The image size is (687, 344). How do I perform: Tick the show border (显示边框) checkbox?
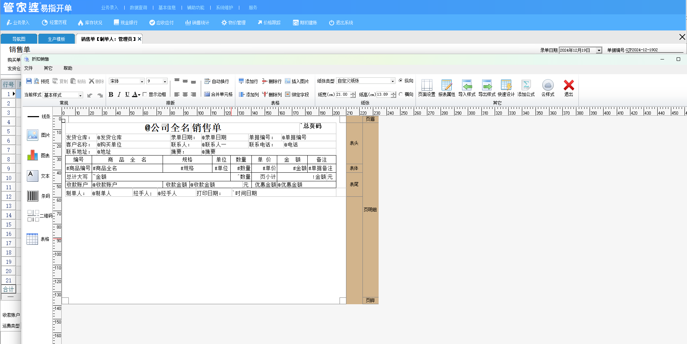click(145, 94)
